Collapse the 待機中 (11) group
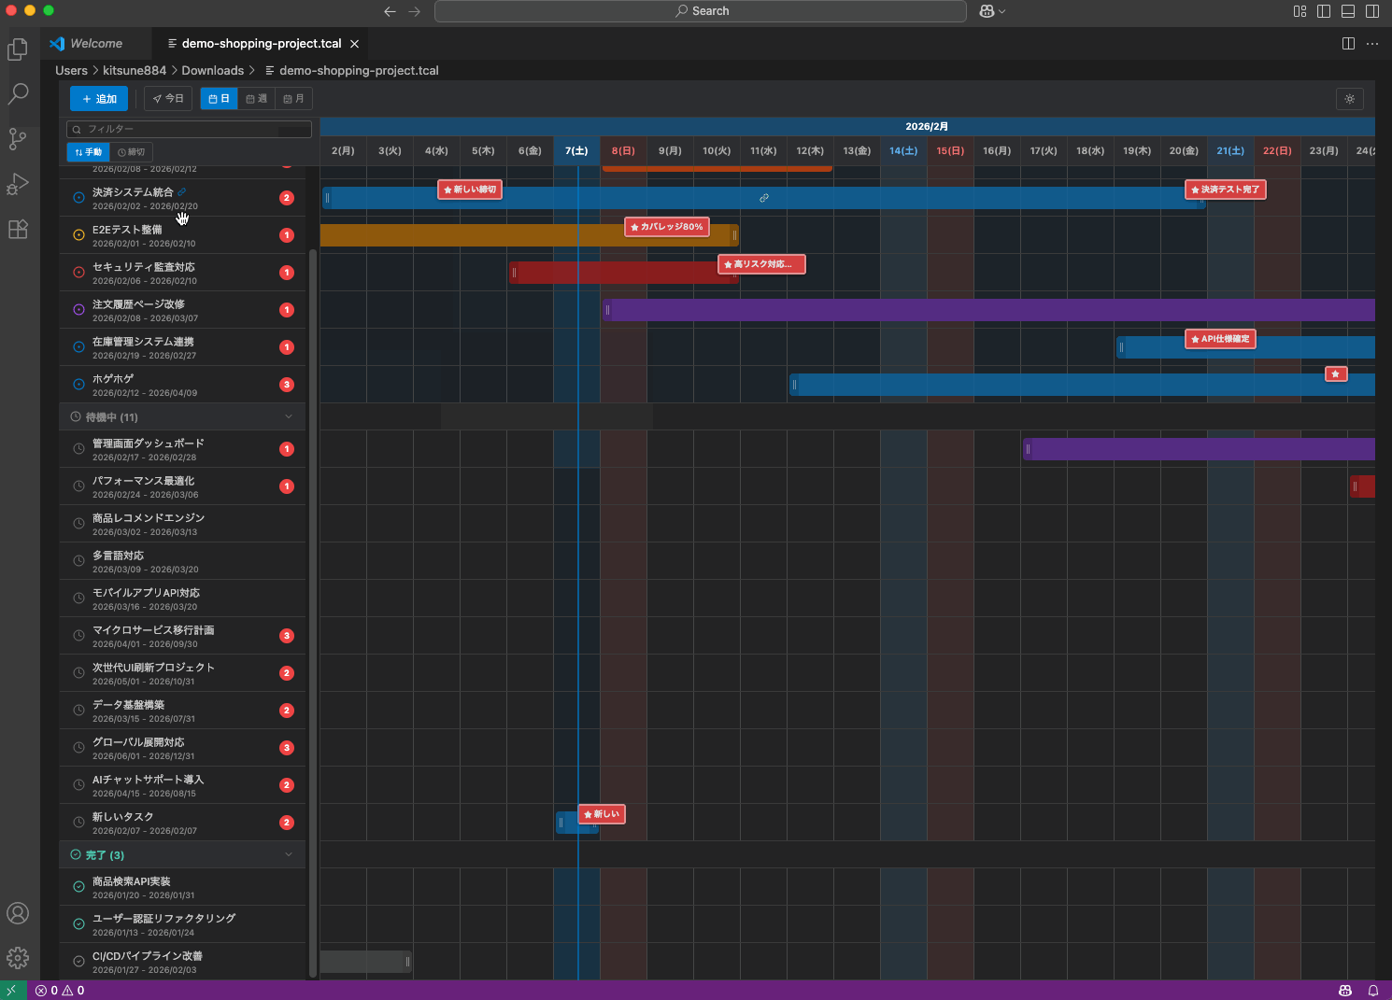 (182, 417)
